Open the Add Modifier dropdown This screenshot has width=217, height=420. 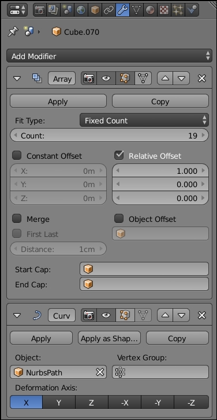click(109, 56)
